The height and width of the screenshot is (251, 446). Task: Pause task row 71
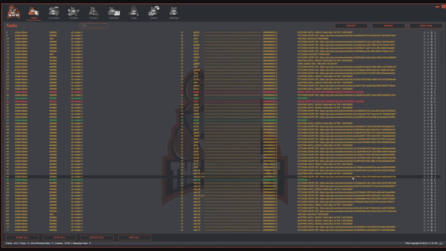(x=424, y=230)
